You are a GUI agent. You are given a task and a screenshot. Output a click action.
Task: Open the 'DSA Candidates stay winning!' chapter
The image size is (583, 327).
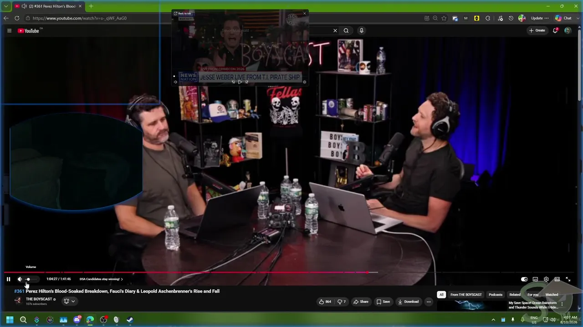pos(101,279)
